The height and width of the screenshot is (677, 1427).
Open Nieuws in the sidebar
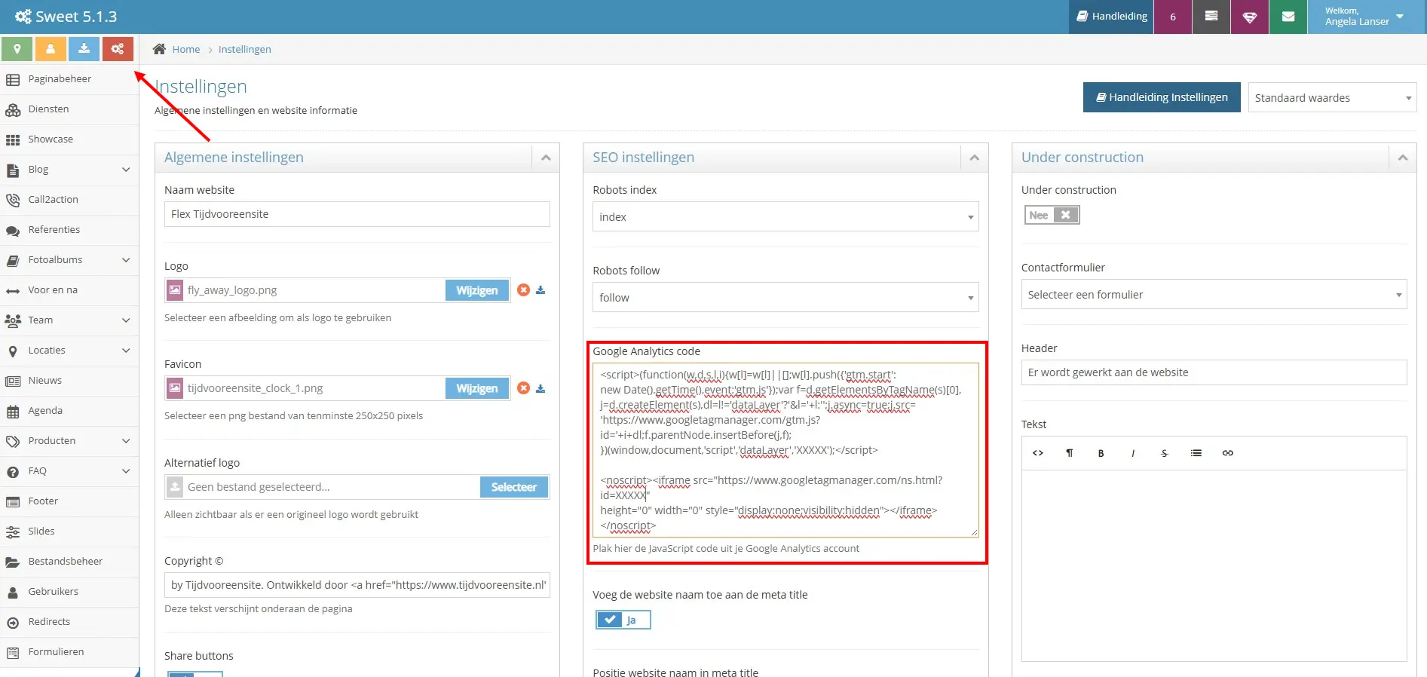tap(69, 381)
